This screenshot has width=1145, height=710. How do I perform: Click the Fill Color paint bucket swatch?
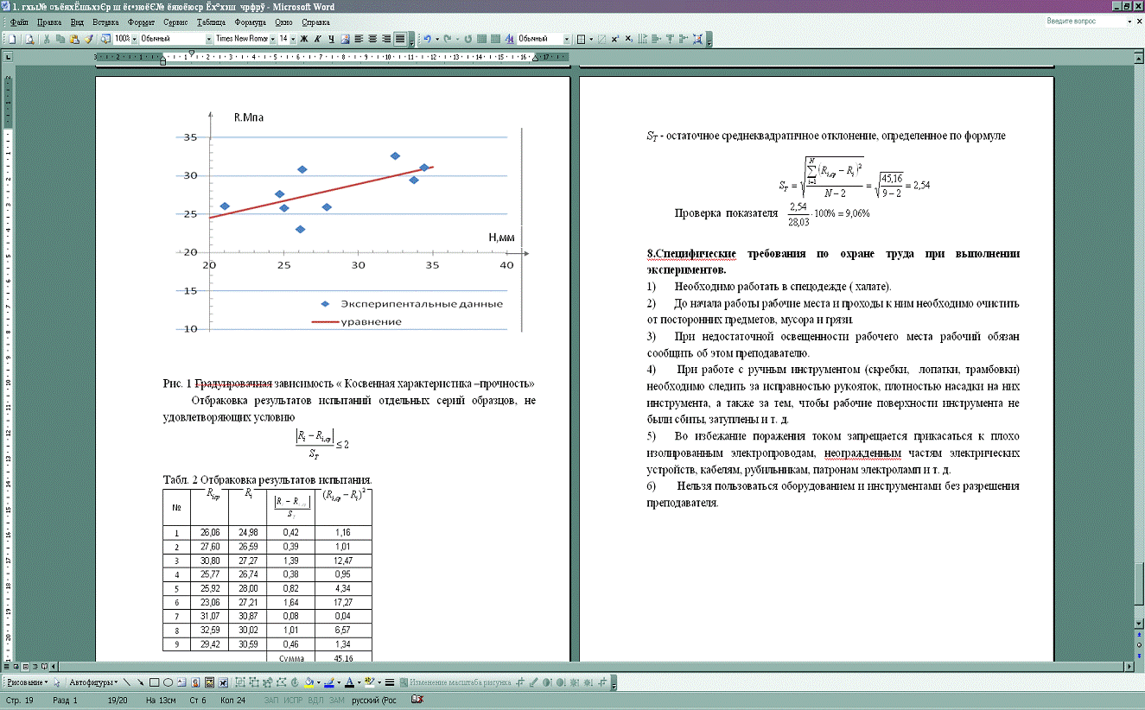click(x=309, y=682)
